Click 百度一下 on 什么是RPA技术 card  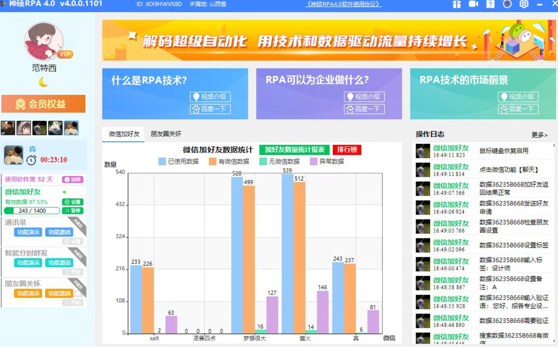point(210,109)
